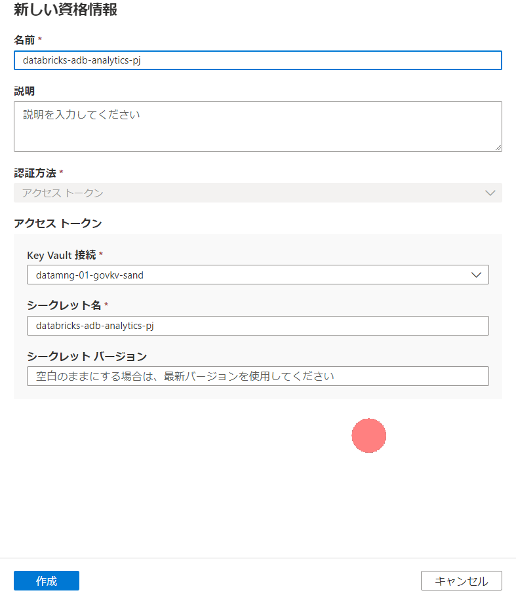Click the 名前 field label
Image resolution: width=516 pixels, height=599 pixels.
[24, 40]
